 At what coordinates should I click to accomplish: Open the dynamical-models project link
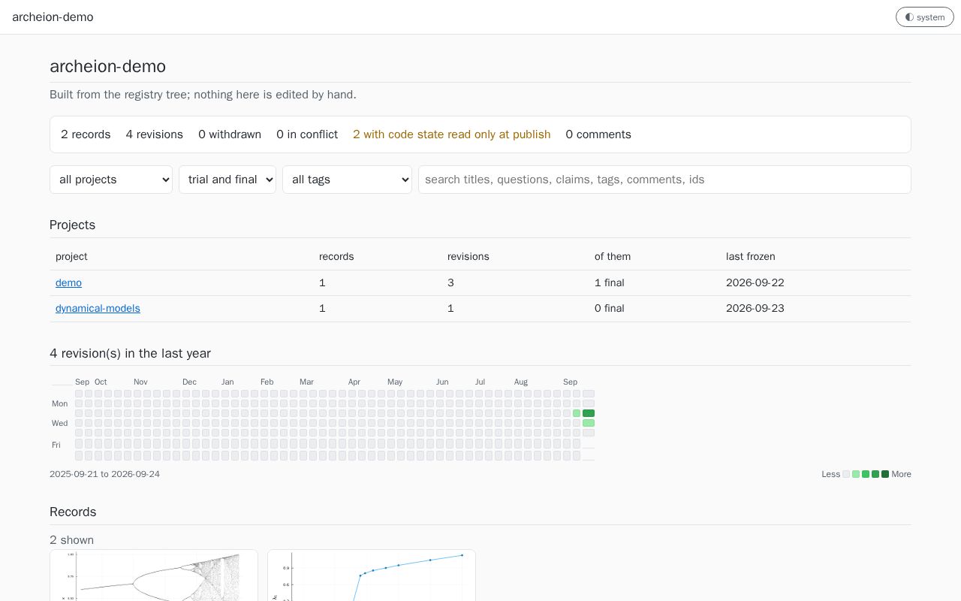point(98,308)
